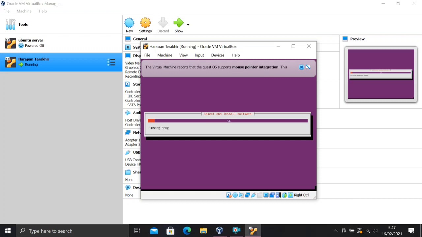Click the System section icon
The height and width of the screenshot is (237, 422).
coord(128,47)
